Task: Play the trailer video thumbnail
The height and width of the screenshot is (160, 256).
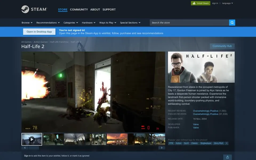Action: [32, 139]
